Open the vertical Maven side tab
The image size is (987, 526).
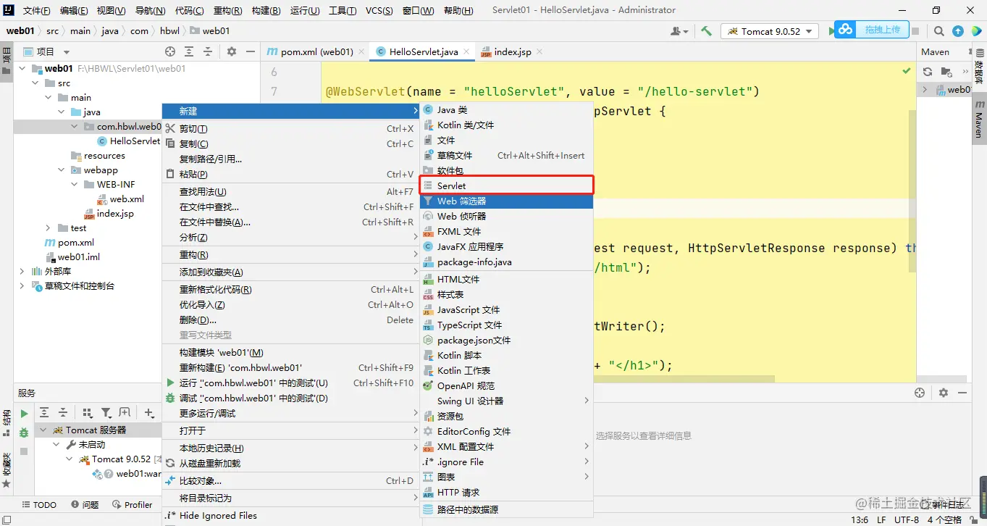pos(979,120)
